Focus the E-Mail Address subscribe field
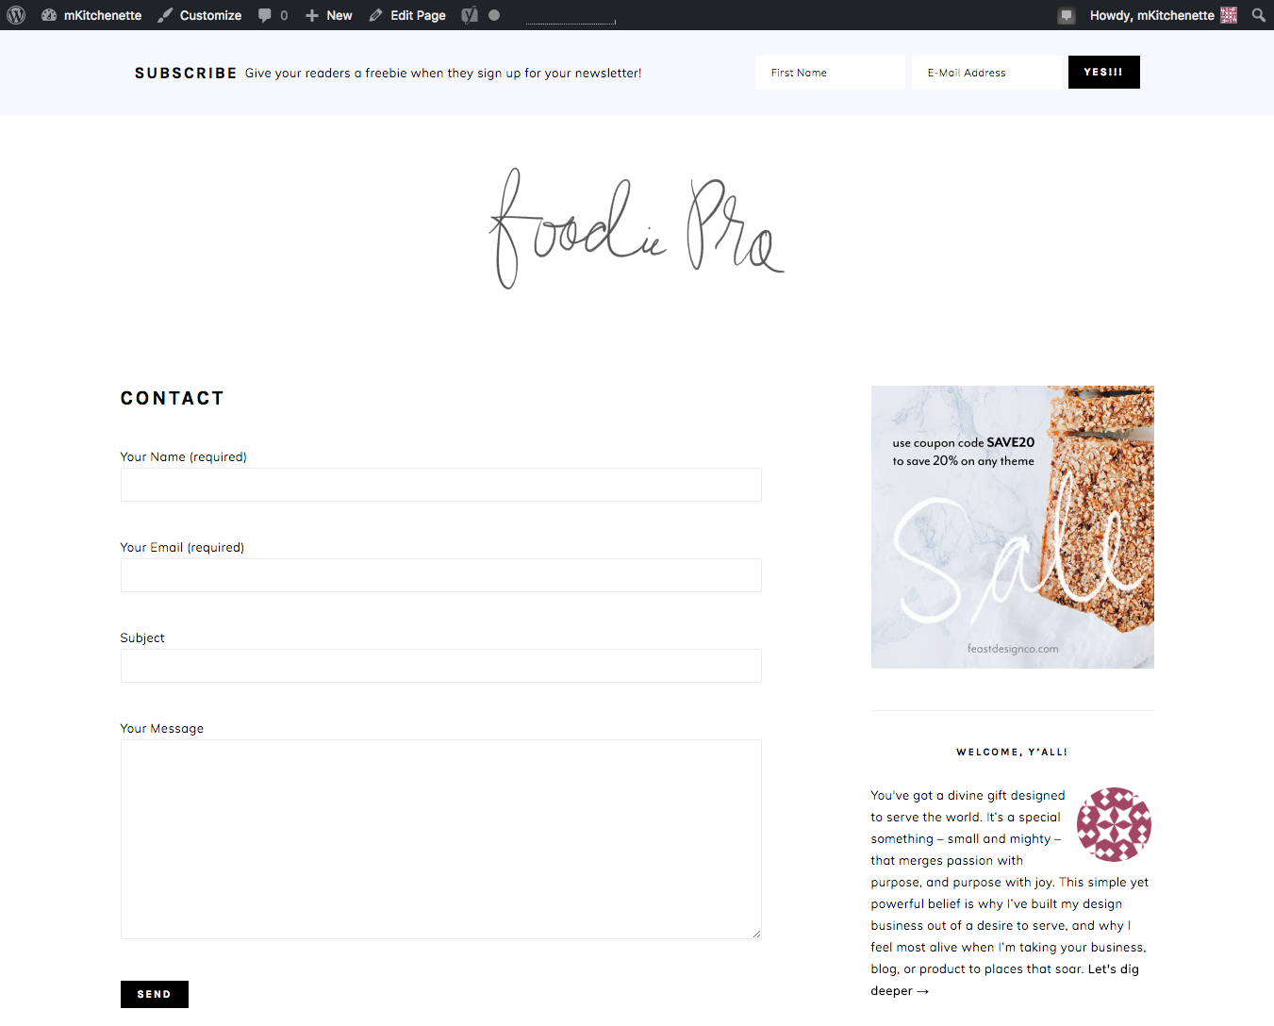The width and height of the screenshot is (1274, 1026). (987, 73)
